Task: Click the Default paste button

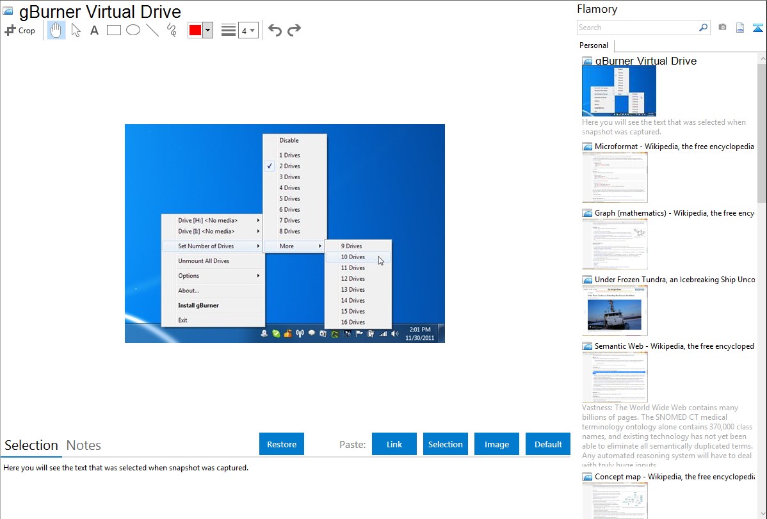Action: point(548,444)
